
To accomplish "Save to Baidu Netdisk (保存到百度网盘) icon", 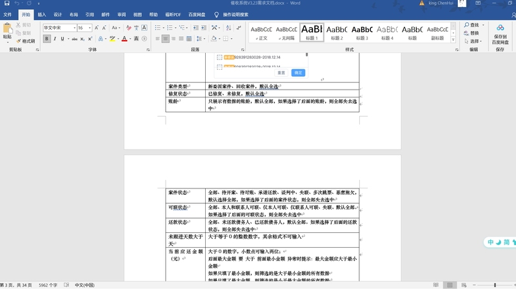I will tap(501, 34).
